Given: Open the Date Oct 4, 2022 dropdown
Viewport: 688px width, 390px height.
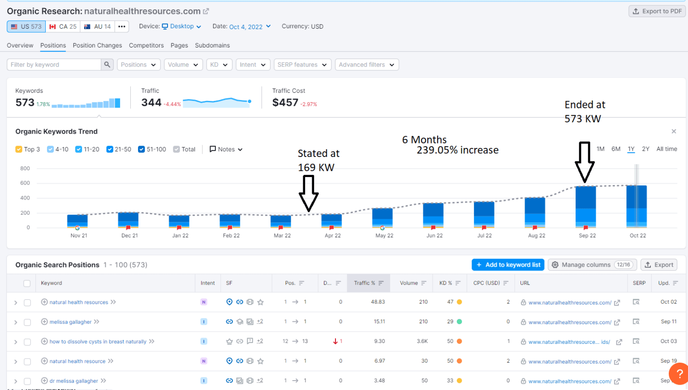Looking at the screenshot, I should coord(250,26).
